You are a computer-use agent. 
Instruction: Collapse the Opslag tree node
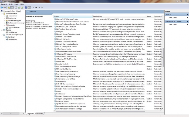click(2, 30)
